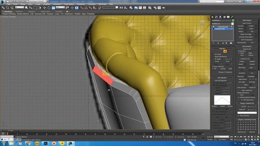The image size is (260, 146).
Task: Open the Rendering menu
Action: (81, 4)
